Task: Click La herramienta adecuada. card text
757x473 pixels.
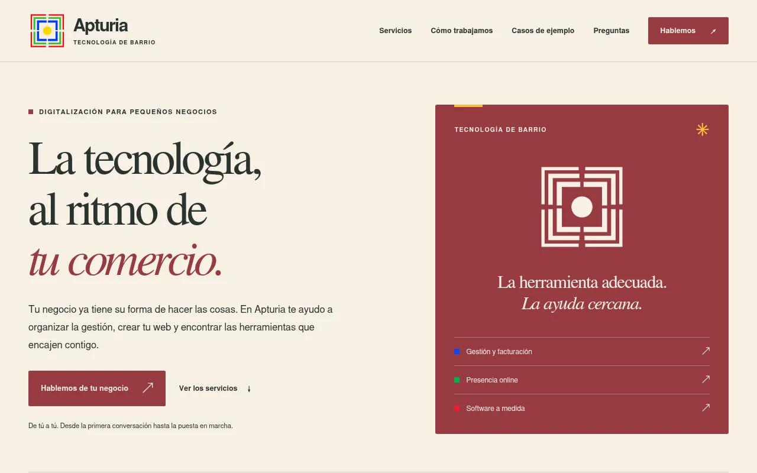Action: (x=582, y=283)
